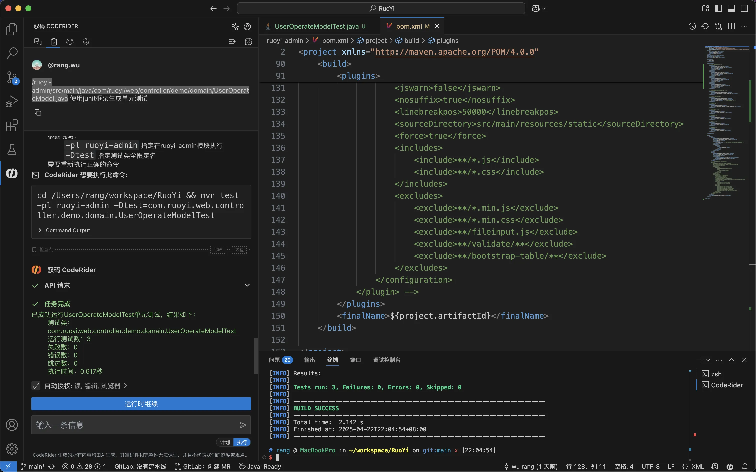Click GitLab 创建 MR in status bar
Image resolution: width=756 pixels, height=472 pixels.
pos(203,467)
